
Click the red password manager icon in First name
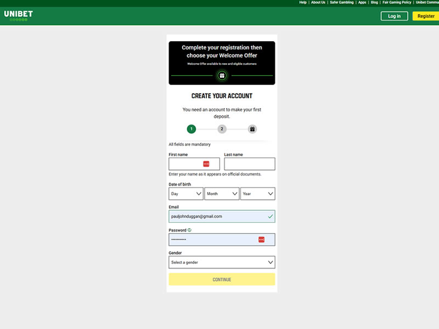click(x=206, y=164)
